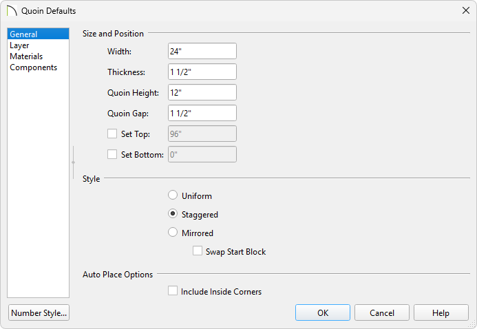Open the Materials panel
The height and width of the screenshot is (329, 477).
(x=38, y=56)
